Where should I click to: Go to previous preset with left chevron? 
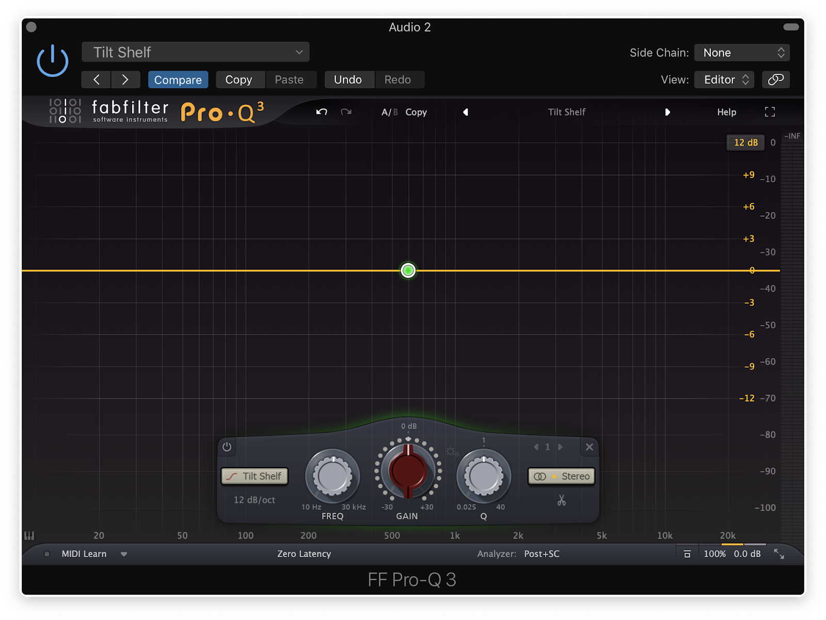coord(97,80)
